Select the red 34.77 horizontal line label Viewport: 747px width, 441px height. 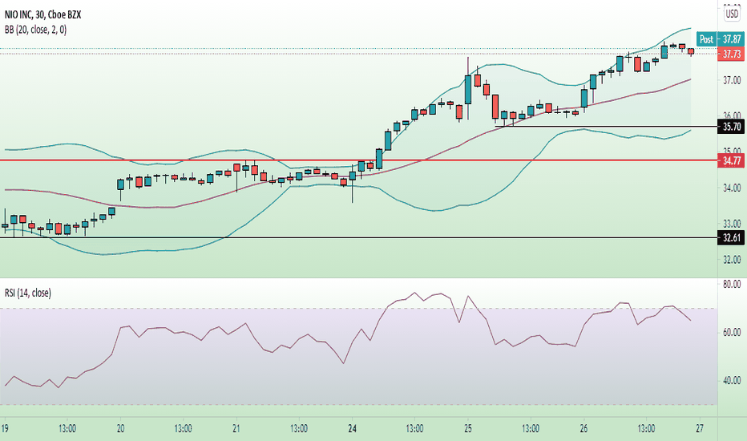click(731, 160)
